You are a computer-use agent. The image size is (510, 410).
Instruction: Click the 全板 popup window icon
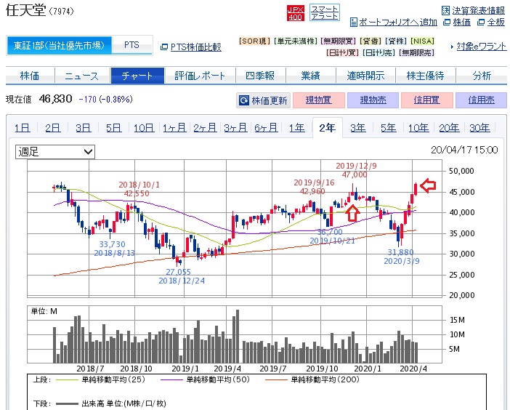pos(481,22)
